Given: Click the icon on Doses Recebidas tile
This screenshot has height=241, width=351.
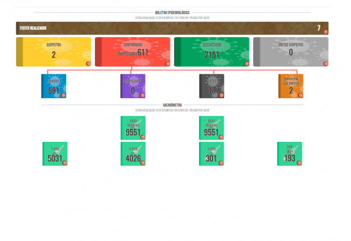Looking at the screenshot, I should tap(142, 137).
